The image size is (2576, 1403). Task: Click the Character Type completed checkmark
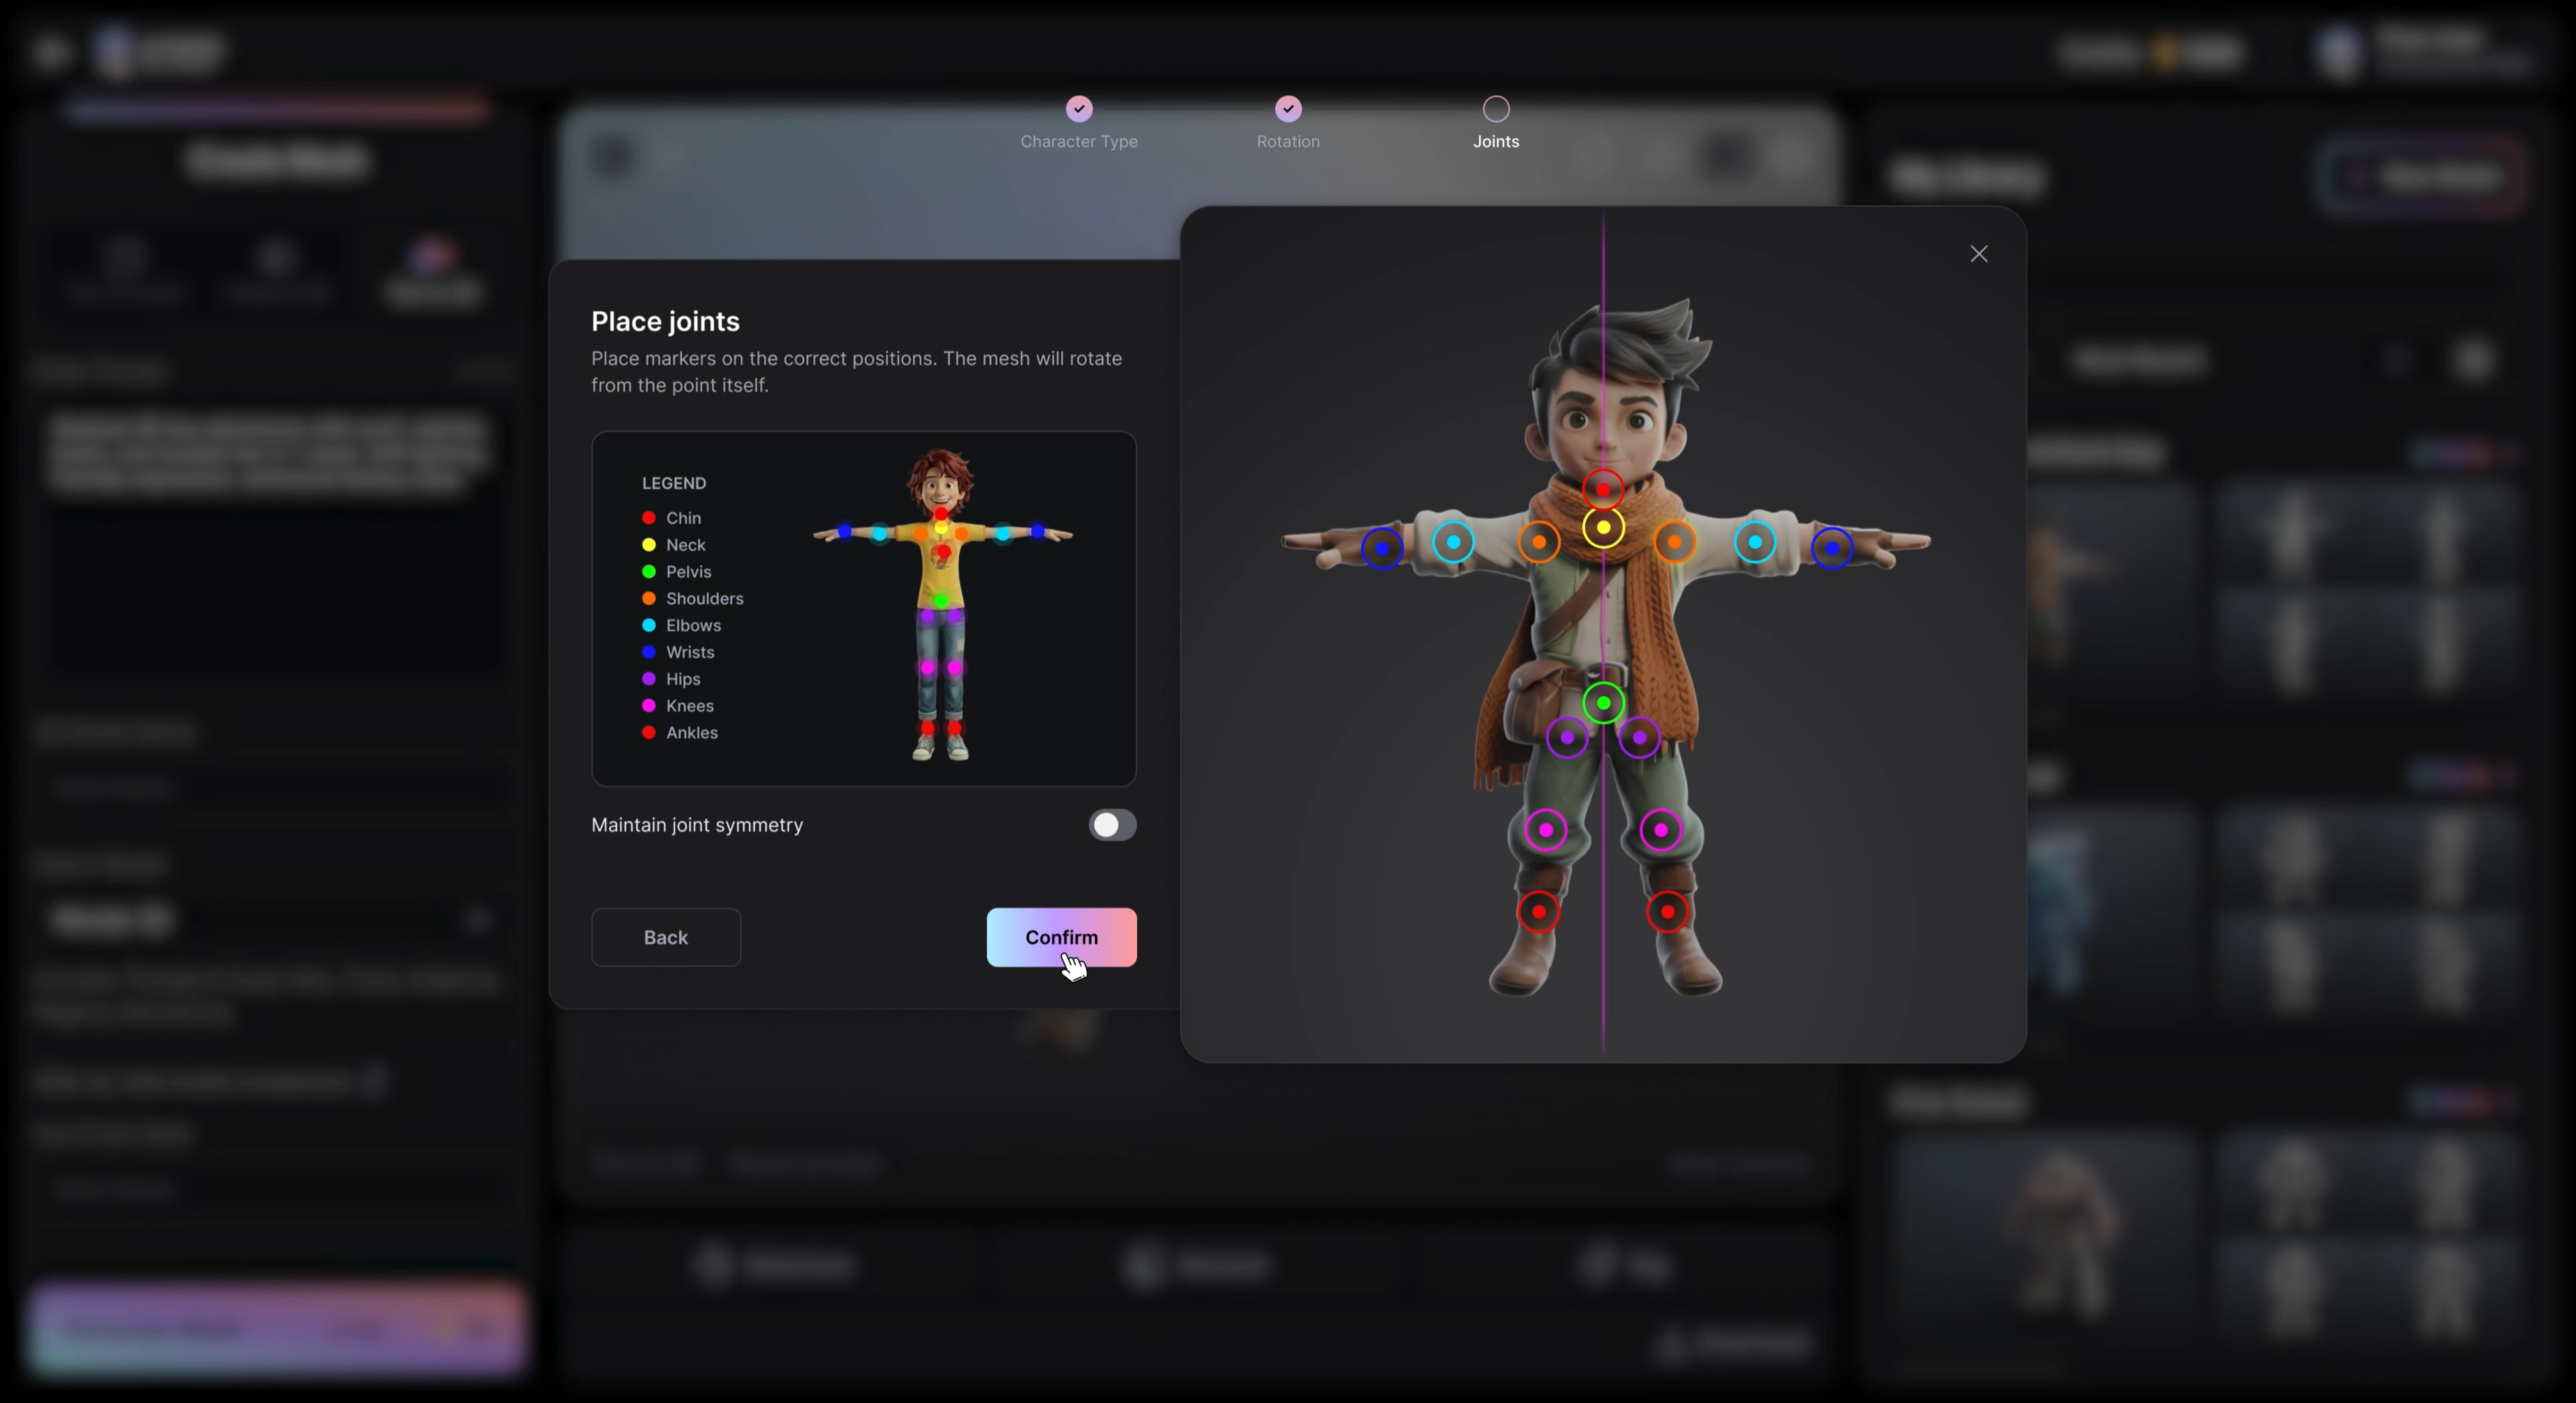(x=1079, y=109)
